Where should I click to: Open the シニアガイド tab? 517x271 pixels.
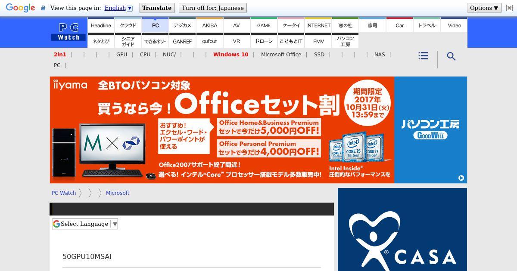pyautogui.click(x=128, y=41)
